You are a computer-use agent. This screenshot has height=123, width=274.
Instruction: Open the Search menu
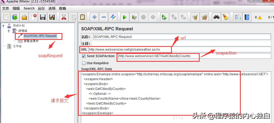click(29, 8)
